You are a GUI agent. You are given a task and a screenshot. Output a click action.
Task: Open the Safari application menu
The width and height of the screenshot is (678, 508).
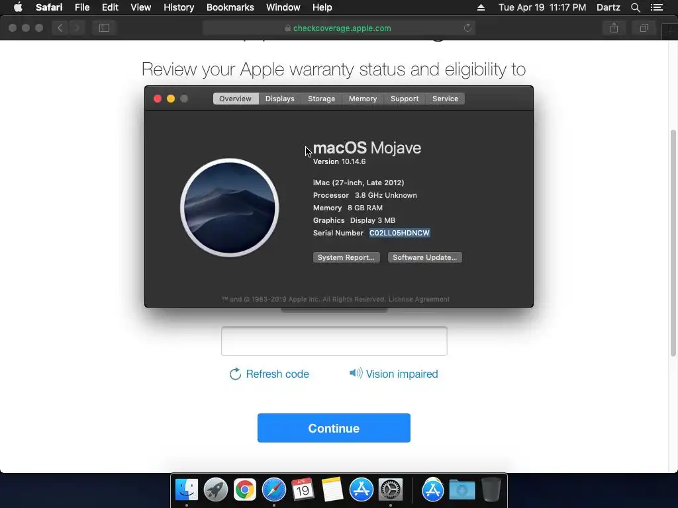point(49,7)
